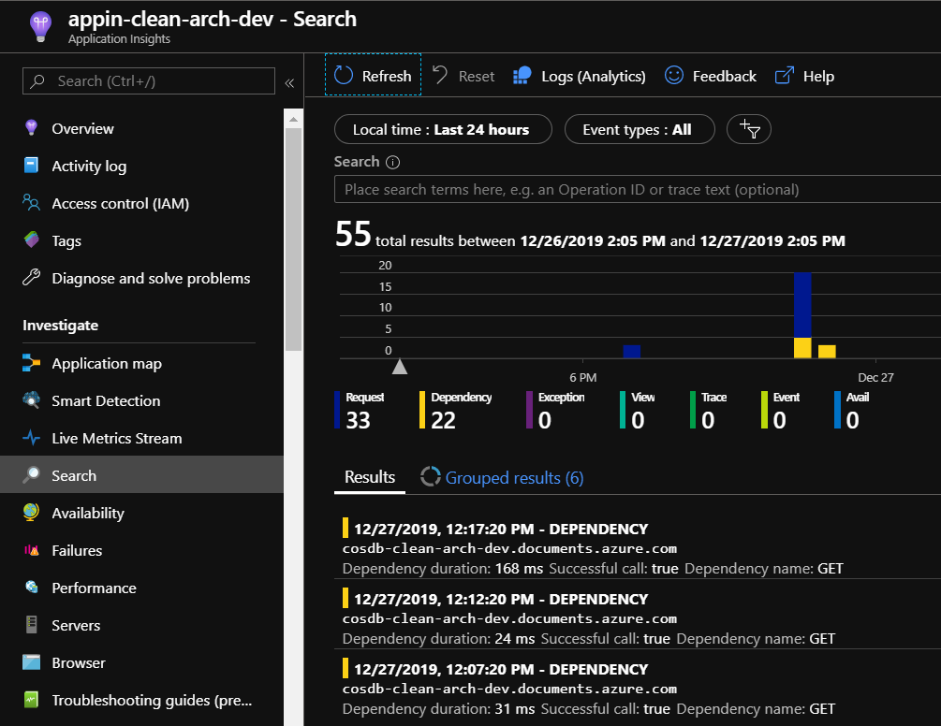Toggle the Avail event type filter

pos(851,411)
